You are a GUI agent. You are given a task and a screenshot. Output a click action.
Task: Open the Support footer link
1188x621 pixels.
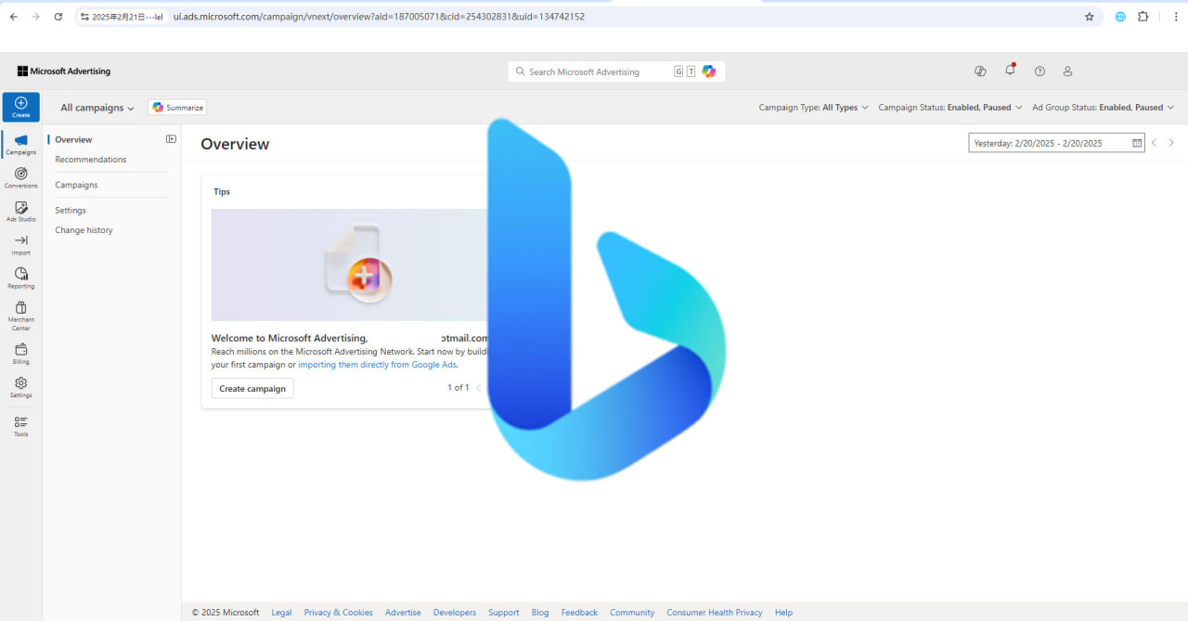[x=504, y=613]
